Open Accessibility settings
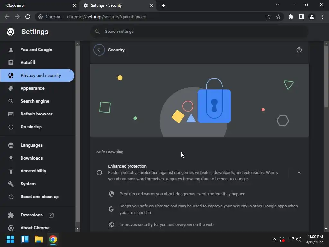 tap(37, 171)
